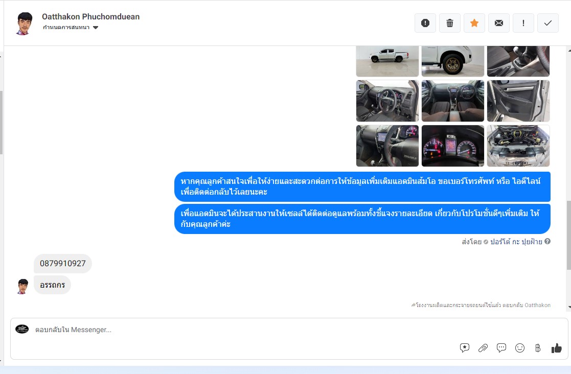Mark conversation as unread with envelope icon

[499, 23]
